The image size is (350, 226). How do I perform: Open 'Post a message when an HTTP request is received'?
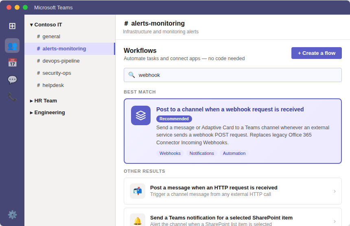(x=233, y=191)
